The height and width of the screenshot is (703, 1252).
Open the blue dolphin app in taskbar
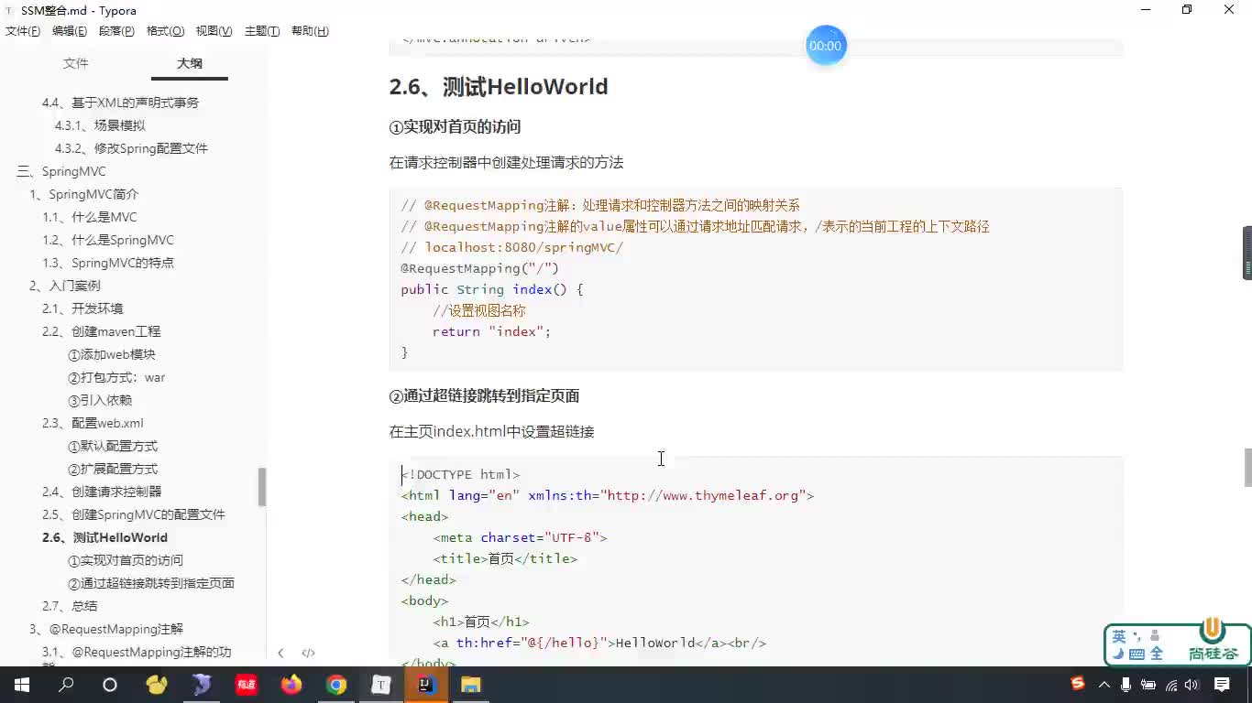pos(202,685)
